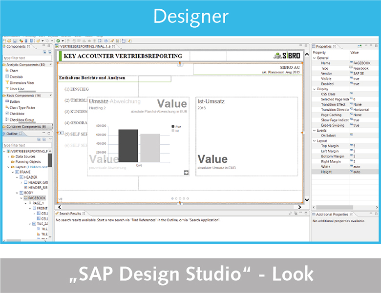
Task: Click the Chart component icon
Action: pyautogui.click(x=7, y=70)
